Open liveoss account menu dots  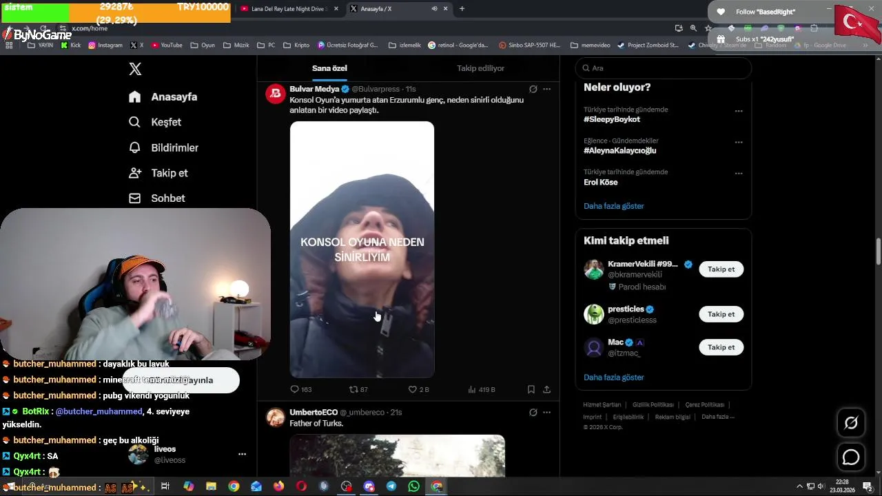[242, 455]
